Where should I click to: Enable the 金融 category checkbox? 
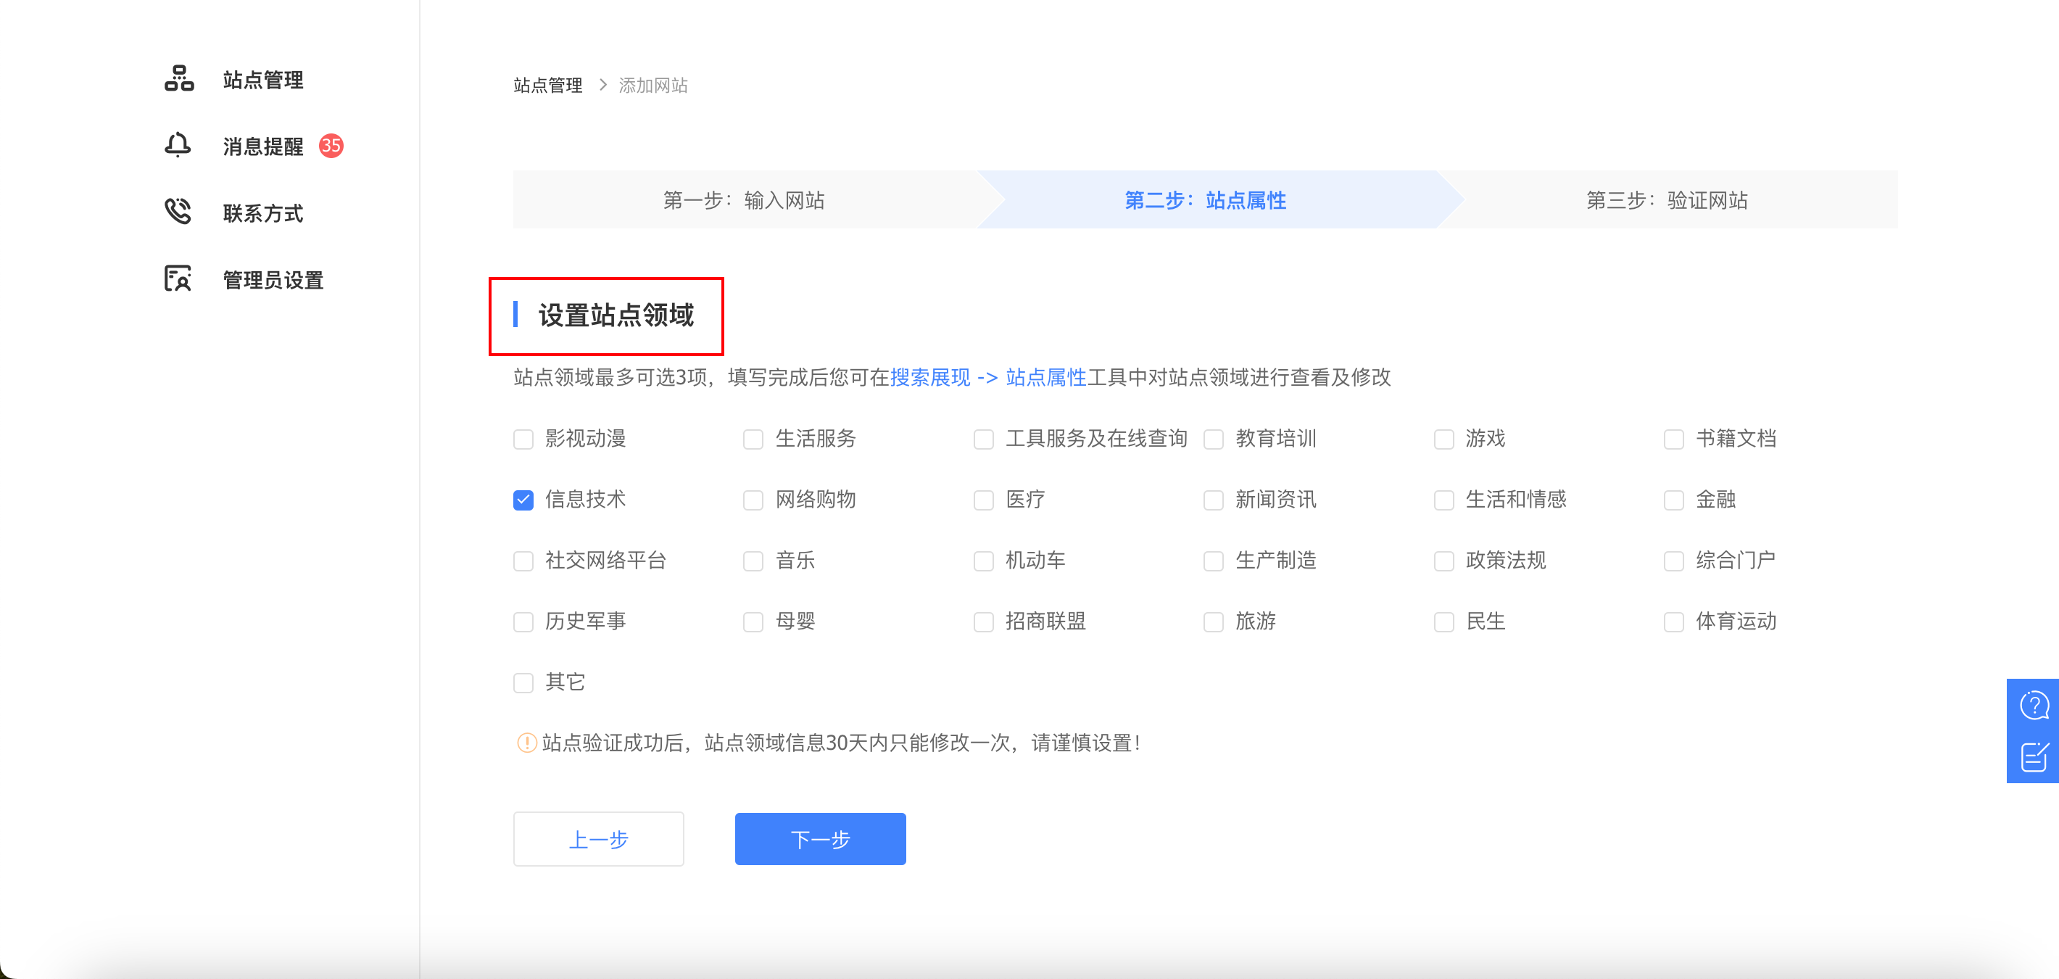[x=1673, y=500]
